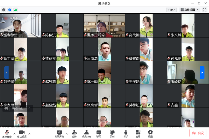Screen dimensions: 209x139
Task: Select 杨丰泽 video tile
Action: (21, 49)
